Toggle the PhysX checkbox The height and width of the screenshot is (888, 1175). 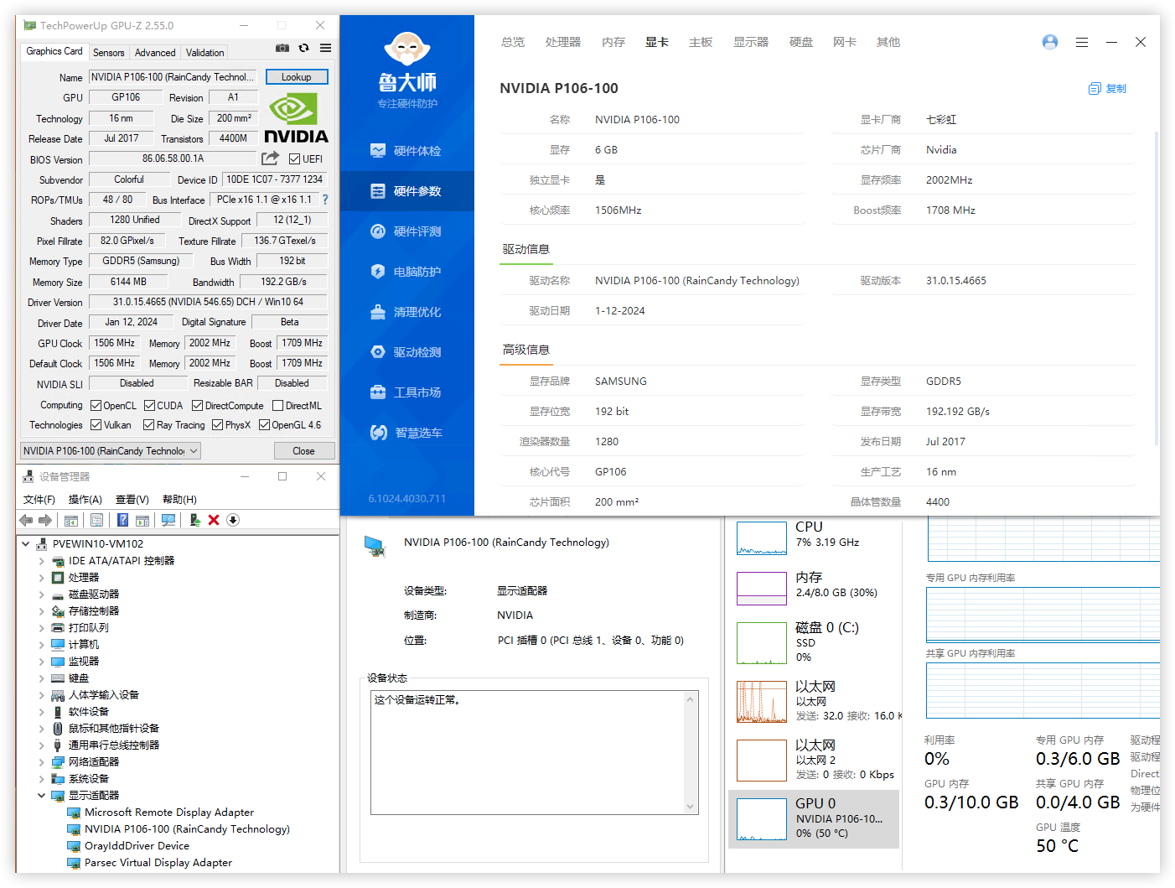tap(217, 425)
